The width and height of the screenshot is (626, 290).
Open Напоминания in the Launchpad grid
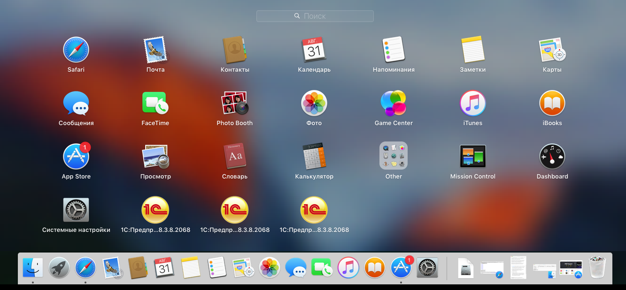click(x=393, y=50)
